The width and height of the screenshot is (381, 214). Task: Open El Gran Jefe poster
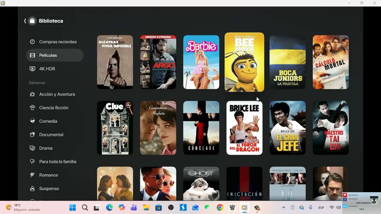click(x=288, y=128)
